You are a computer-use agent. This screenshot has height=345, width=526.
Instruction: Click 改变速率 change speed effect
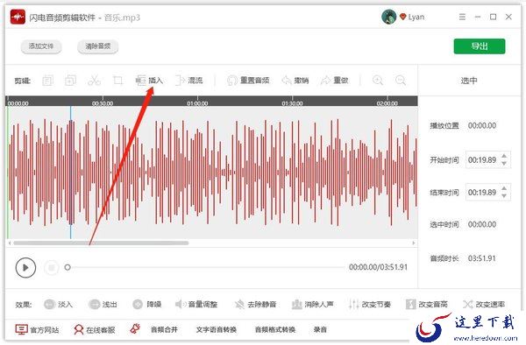point(484,304)
